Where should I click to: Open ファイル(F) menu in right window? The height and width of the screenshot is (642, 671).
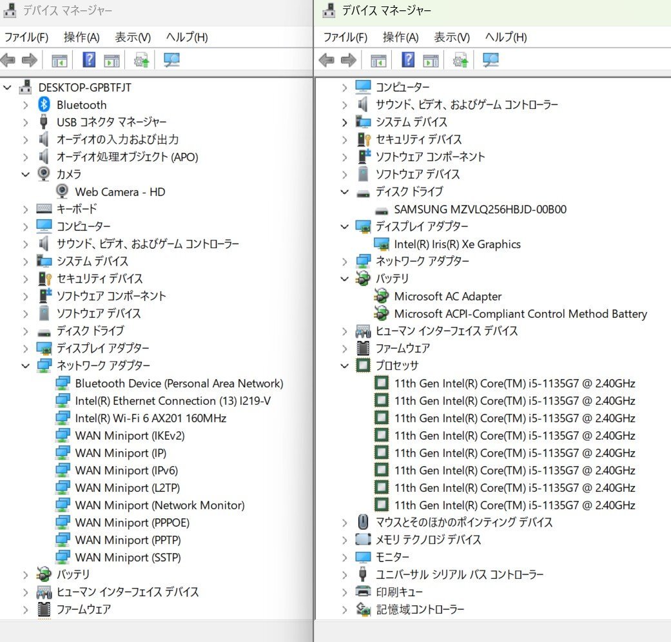click(x=345, y=37)
